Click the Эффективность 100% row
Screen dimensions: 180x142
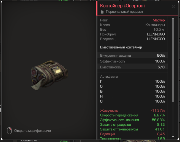pyautogui.click(x=132, y=61)
